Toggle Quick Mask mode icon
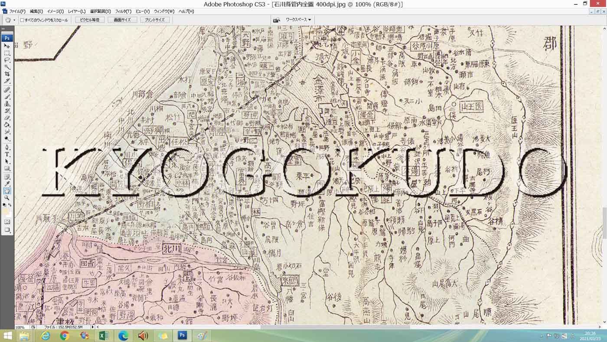607x342 pixels. click(x=7, y=222)
